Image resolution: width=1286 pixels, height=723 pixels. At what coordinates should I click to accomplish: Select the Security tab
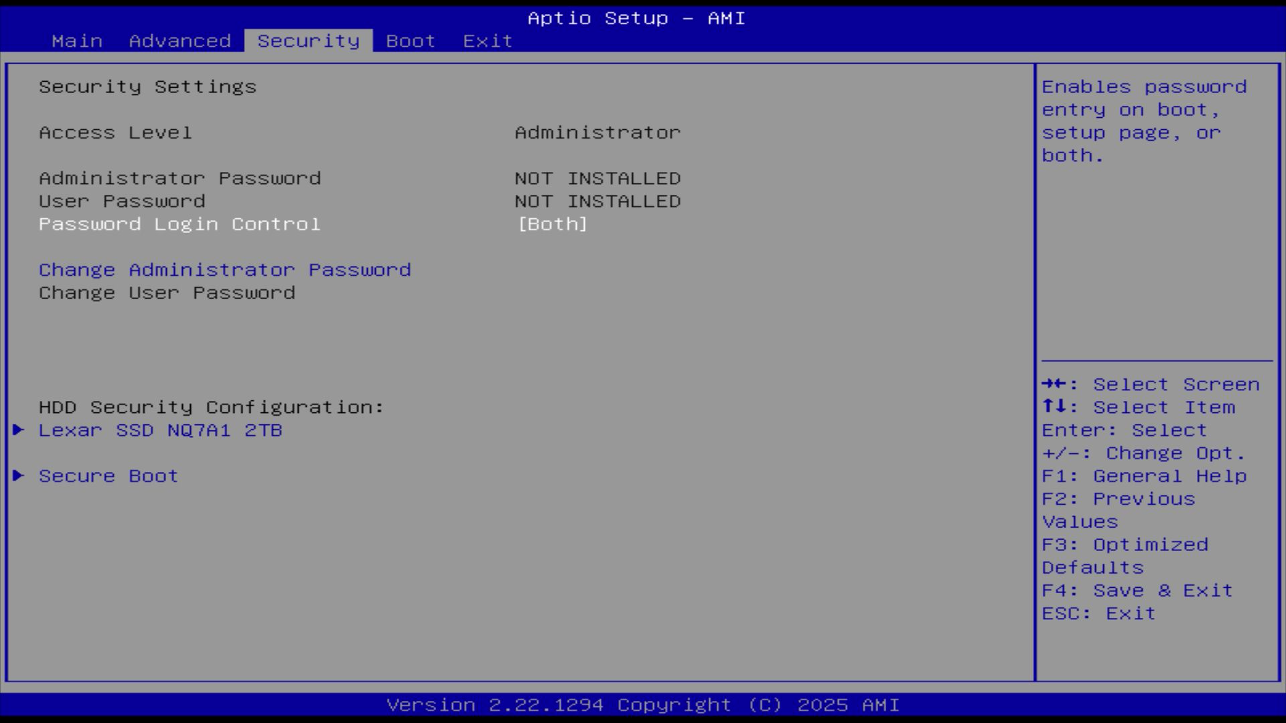tap(308, 41)
